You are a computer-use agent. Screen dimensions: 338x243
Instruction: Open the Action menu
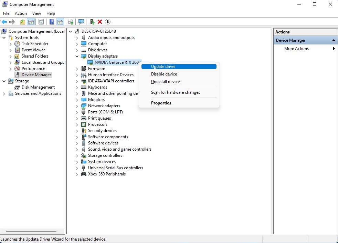click(21, 13)
